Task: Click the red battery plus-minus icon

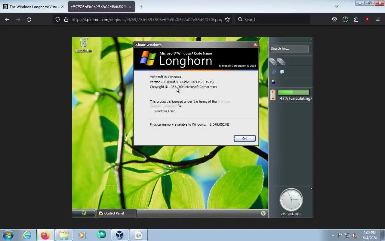Action: (273, 95)
